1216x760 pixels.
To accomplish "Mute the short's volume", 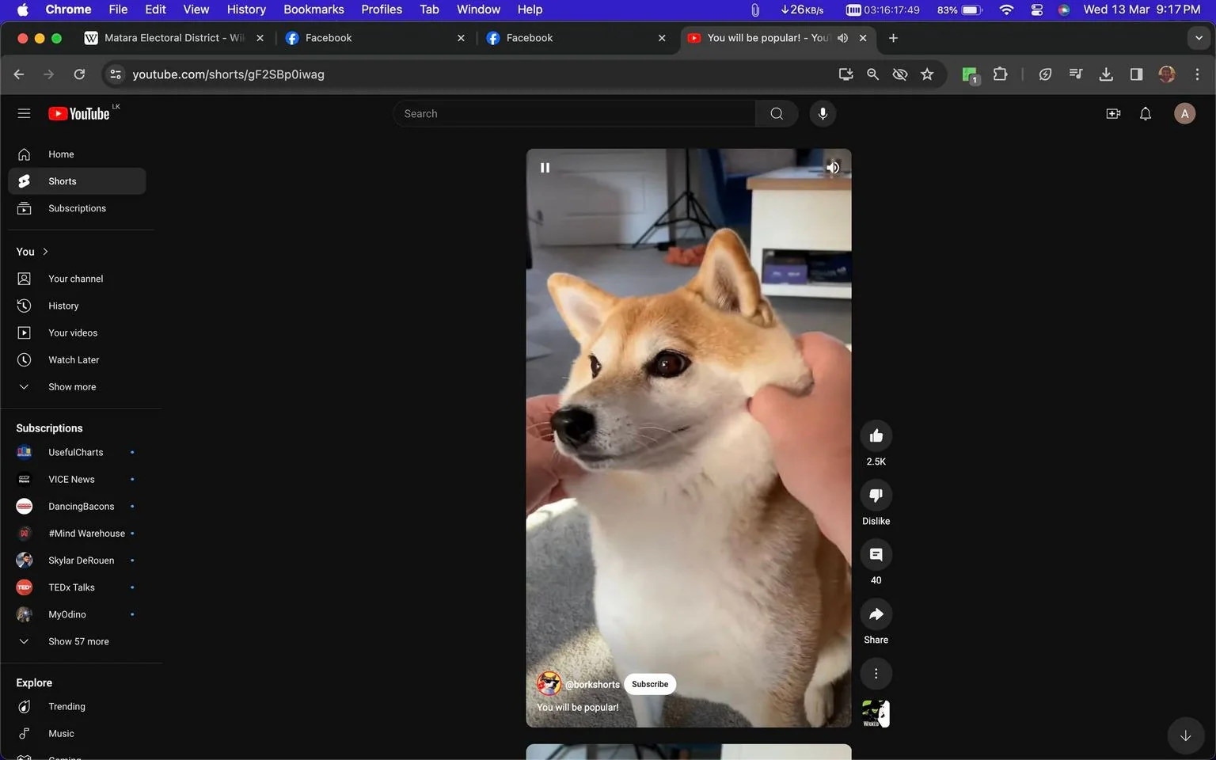I will [833, 168].
